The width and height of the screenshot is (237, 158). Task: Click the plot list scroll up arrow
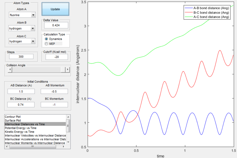[68, 117]
